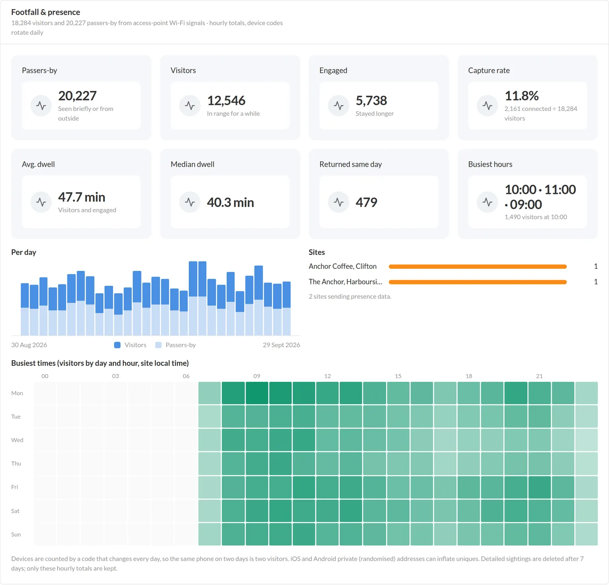Image resolution: width=609 pixels, height=585 pixels.
Task: Click the Sat row label in heatmap
Action: 15,511
